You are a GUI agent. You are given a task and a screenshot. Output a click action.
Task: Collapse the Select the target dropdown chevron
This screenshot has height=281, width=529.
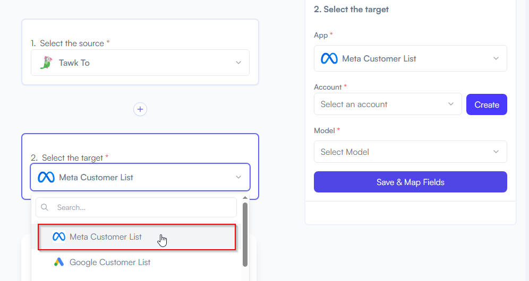tap(238, 177)
